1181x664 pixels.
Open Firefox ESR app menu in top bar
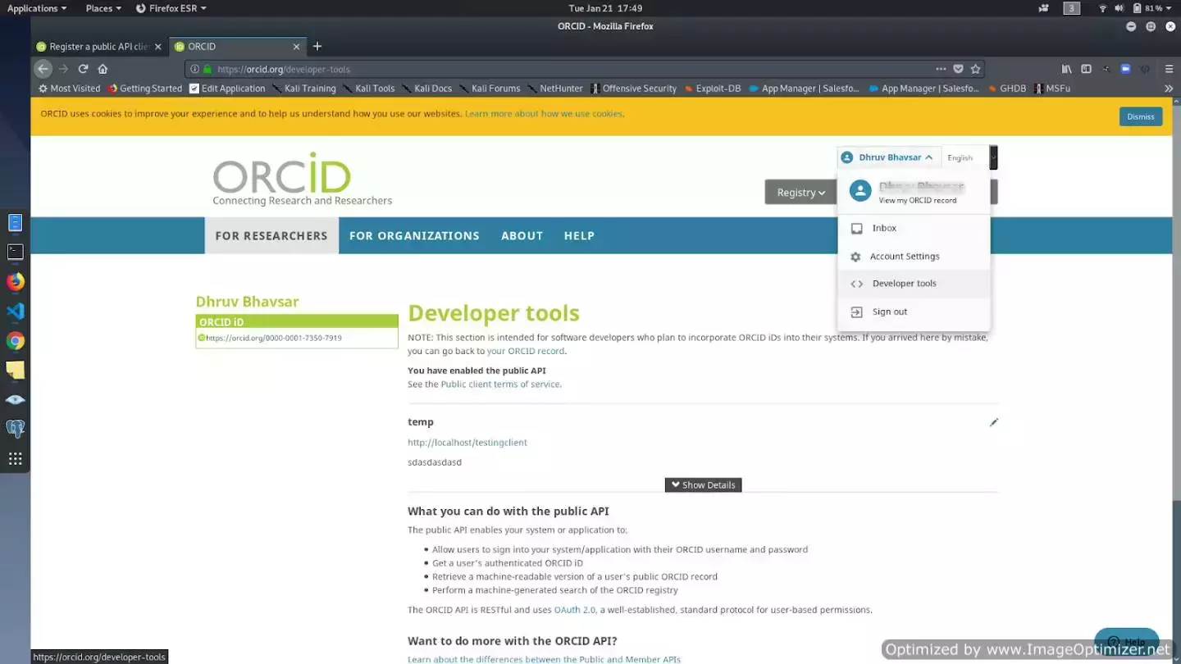coord(171,8)
